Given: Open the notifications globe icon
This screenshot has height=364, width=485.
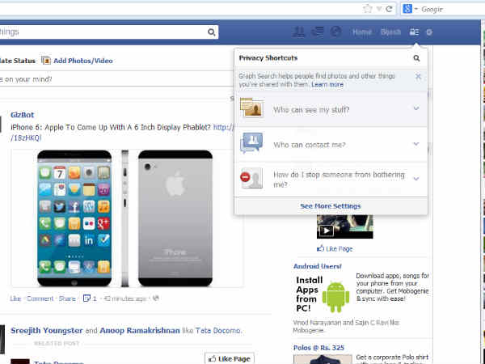Looking at the screenshot, I should click(x=335, y=32).
